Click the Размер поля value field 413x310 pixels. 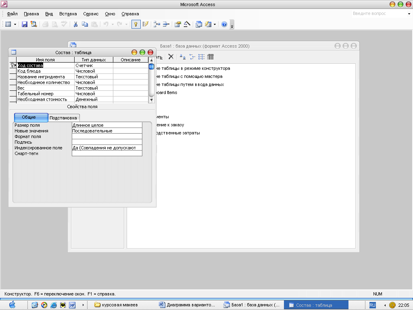click(107, 125)
